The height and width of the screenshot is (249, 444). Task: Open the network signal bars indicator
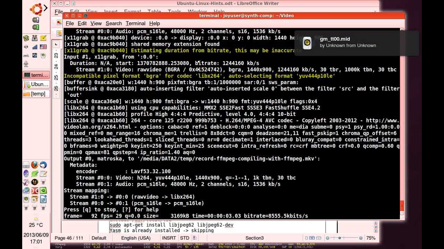coord(35,47)
